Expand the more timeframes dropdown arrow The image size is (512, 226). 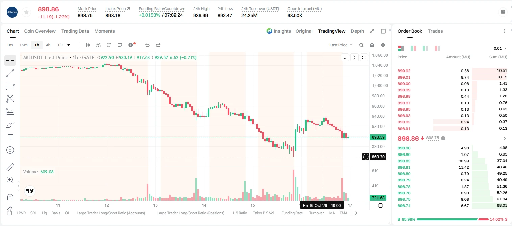(69, 45)
